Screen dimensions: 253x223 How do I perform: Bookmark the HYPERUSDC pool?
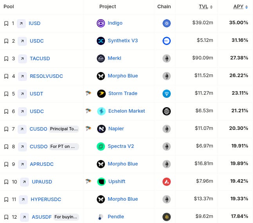coord(6,200)
